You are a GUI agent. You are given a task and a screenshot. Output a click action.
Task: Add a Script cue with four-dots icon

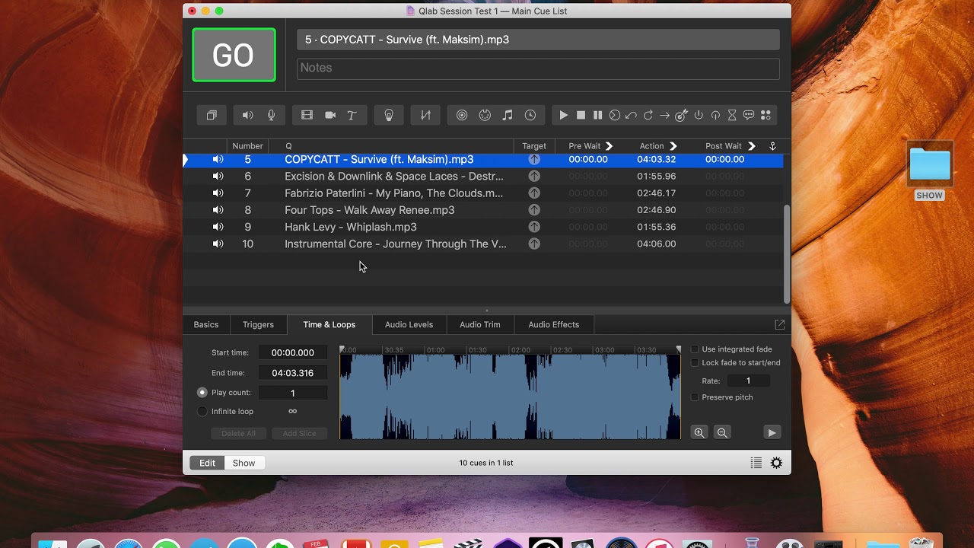click(x=766, y=115)
